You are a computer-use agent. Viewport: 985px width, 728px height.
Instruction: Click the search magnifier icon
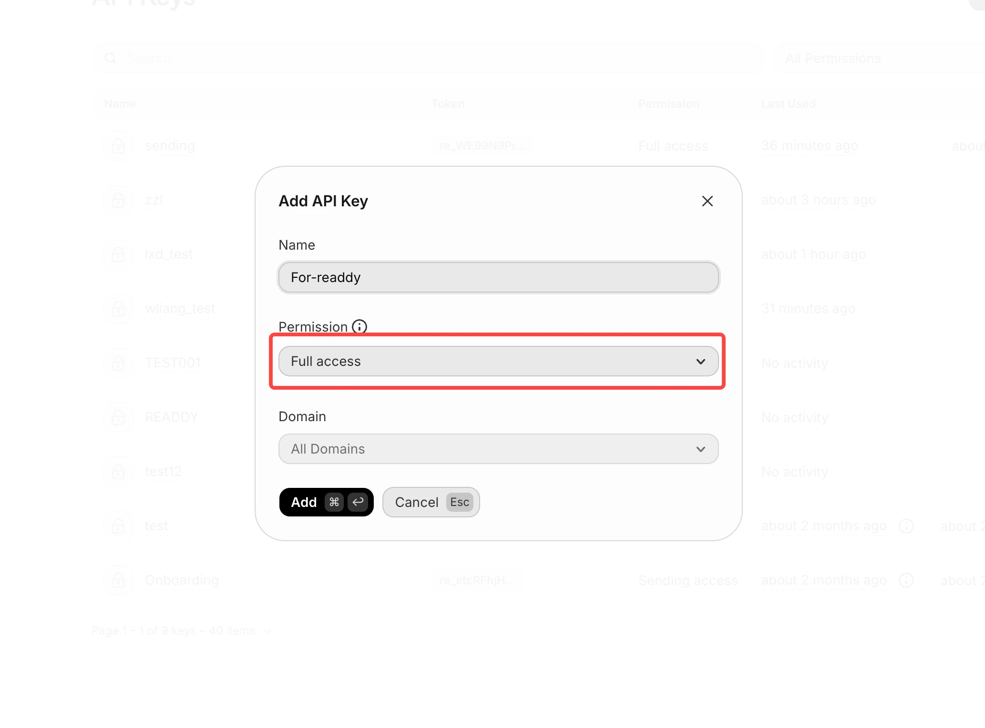[x=110, y=58]
